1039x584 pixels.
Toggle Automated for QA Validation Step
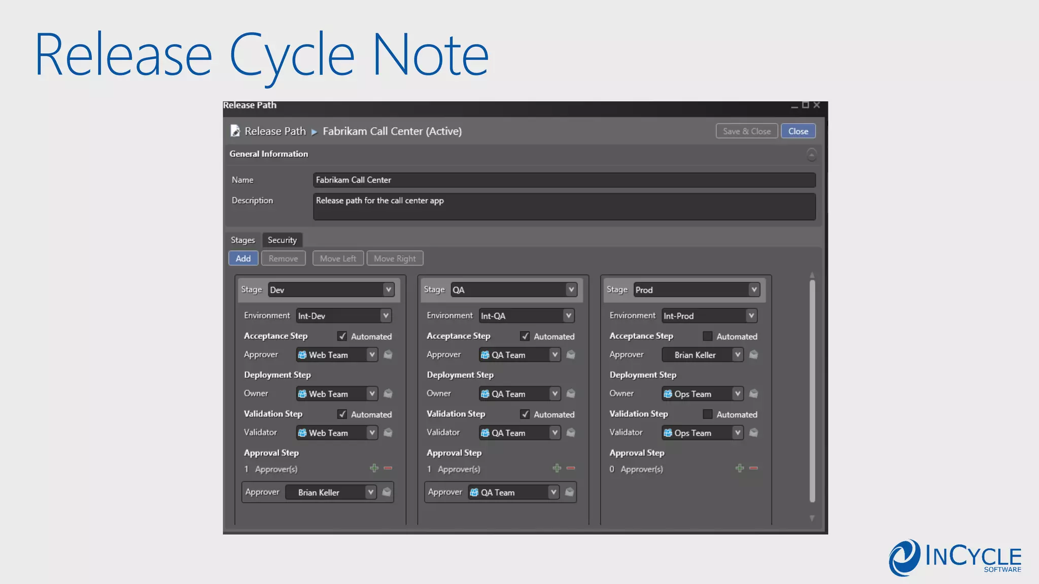click(525, 414)
